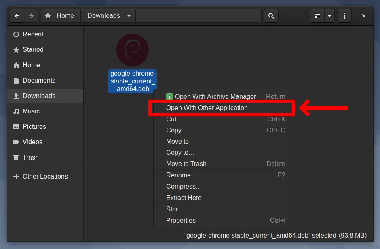Click the plus icon beside Other Locations
Viewport: 380px width, 249px height.
[x=16, y=177]
